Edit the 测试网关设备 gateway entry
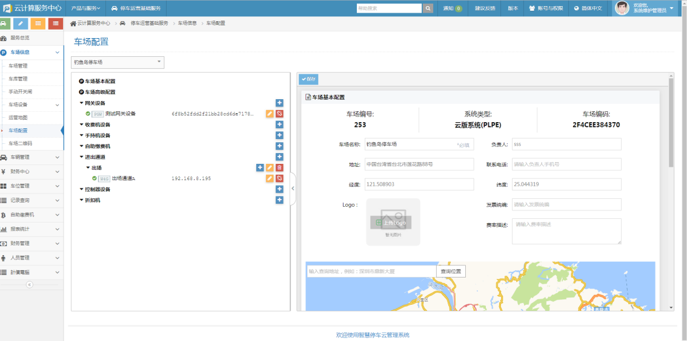This screenshot has height=341, width=687. coord(270,114)
